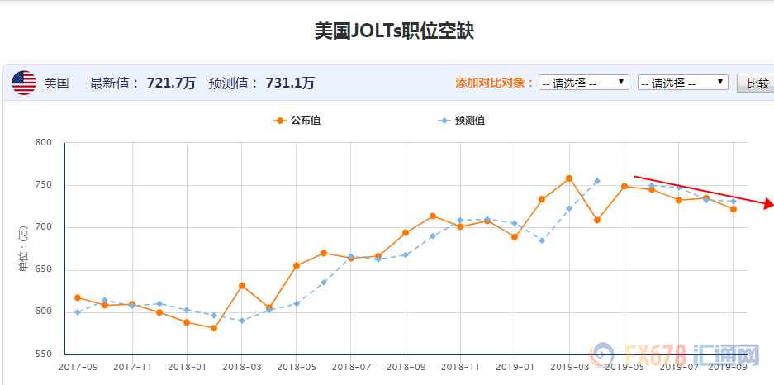Click the blue forecast point at 2019-09
The width and height of the screenshot is (774, 385).
pos(734,201)
